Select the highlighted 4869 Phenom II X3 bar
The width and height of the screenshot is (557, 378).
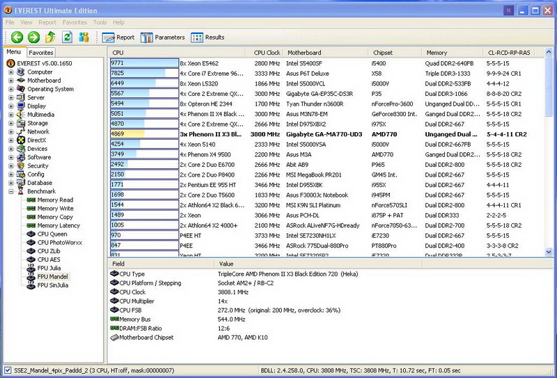144,134
